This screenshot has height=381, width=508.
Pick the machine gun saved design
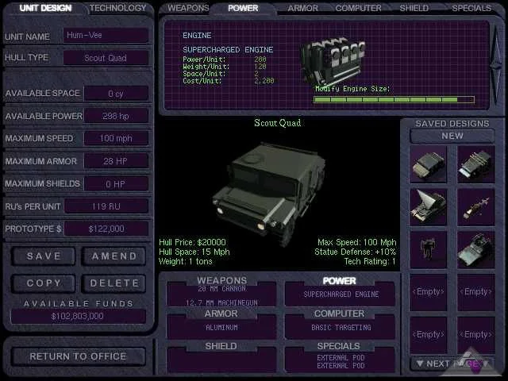(x=476, y=206)
